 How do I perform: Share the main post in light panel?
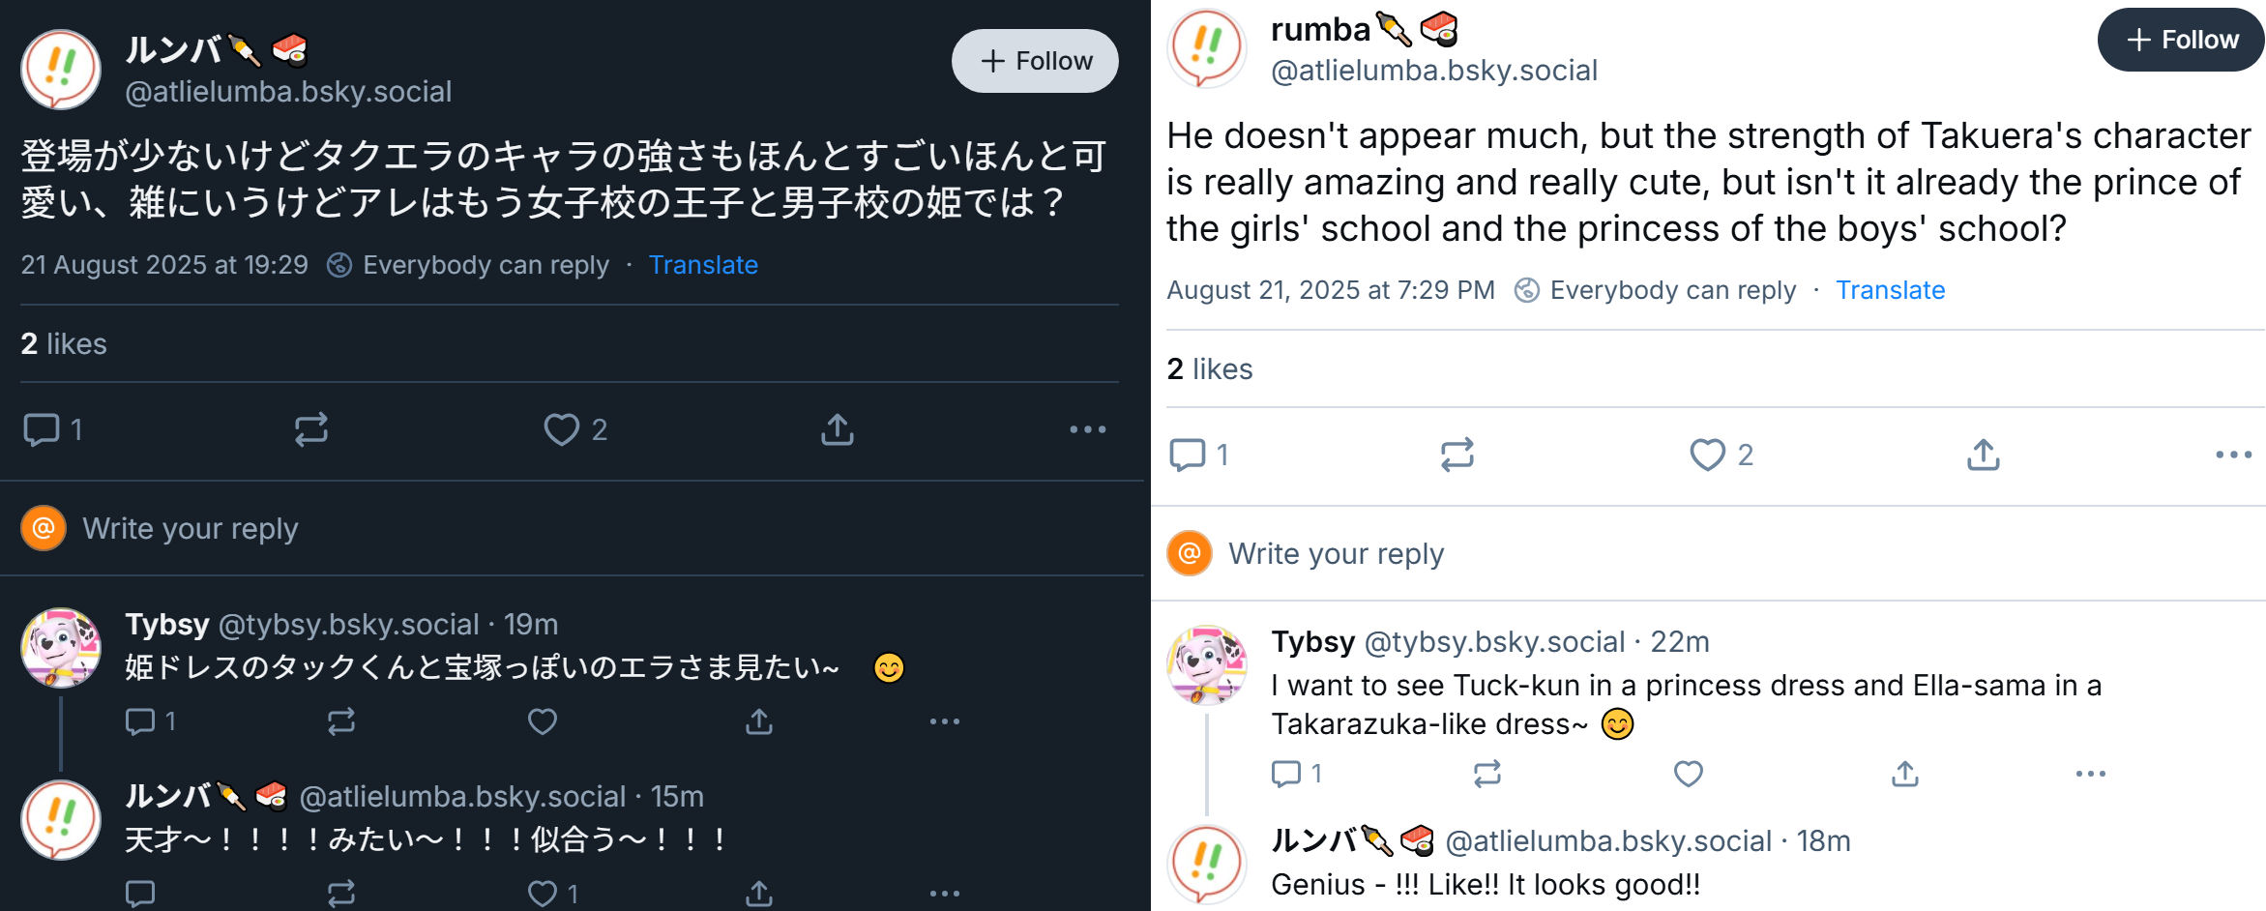pyautogui.click(x=1983, y=455)
